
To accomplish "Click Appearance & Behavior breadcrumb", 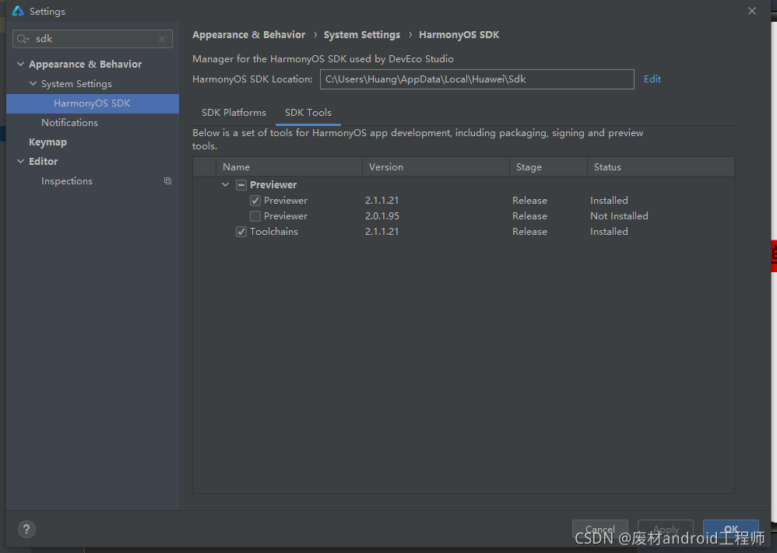I will [249, 35].
